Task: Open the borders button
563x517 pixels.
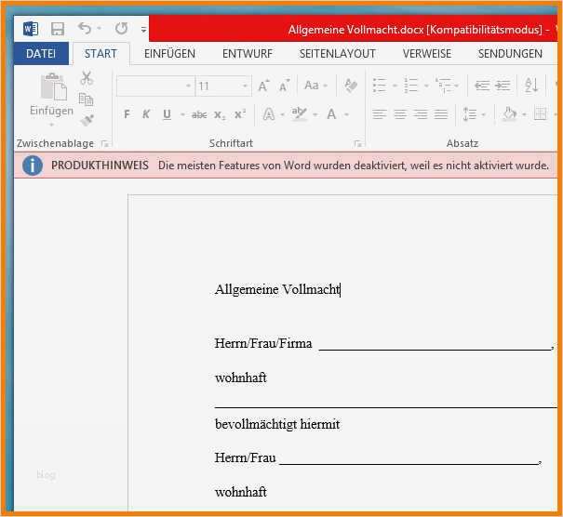Action: [x=540, y=114]
